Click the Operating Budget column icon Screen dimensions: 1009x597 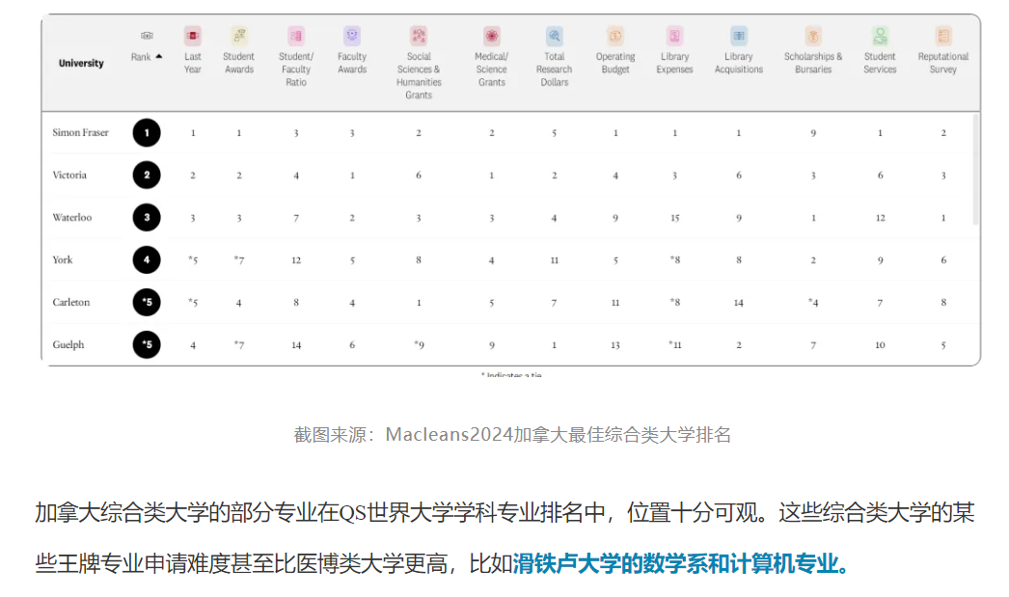click(615, 36)
